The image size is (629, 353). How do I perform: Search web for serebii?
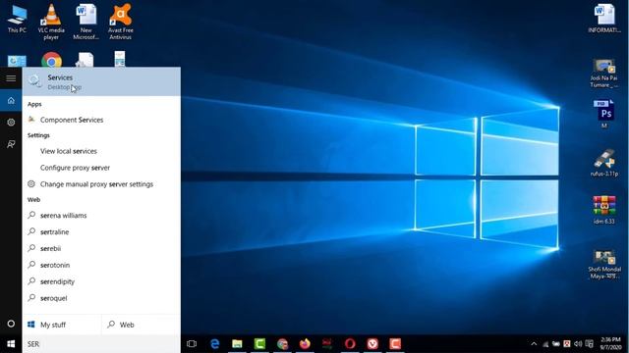(101, 248)
